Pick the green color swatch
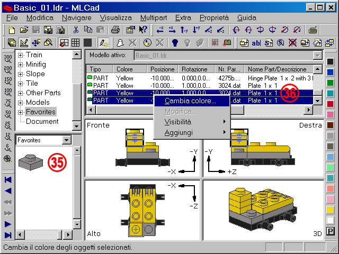The image size is (339, 254). tap(330, 83)
